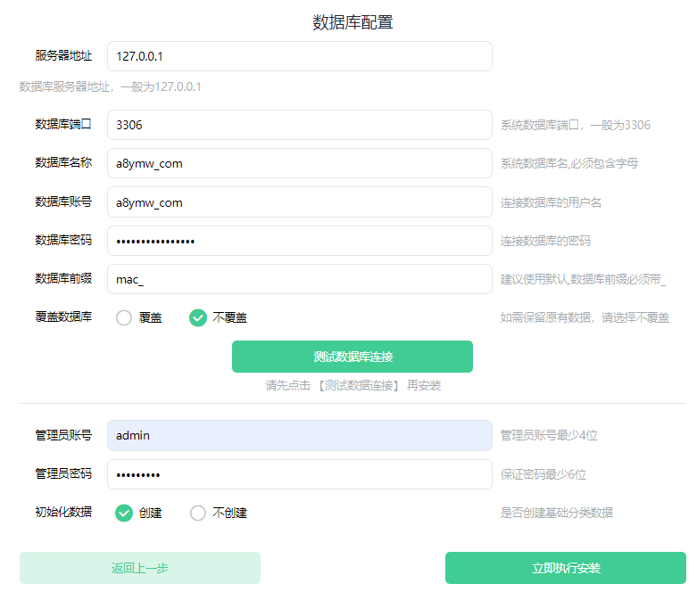
Task: Click hint 如需保留原有数据，请选择不覆盖
Action: [x=585, y=317]
